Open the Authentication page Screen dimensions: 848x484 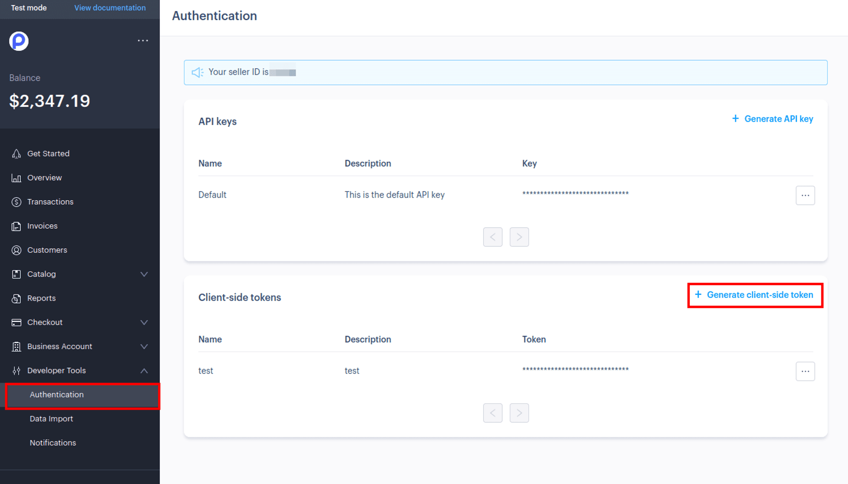click(x=56, y=394)
